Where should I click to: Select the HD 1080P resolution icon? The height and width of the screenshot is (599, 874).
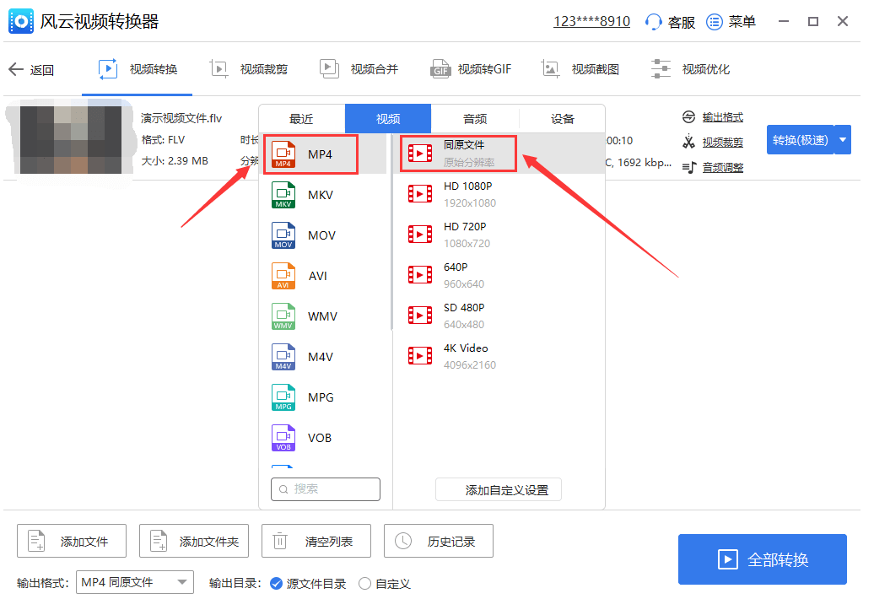tap(419, 194)
